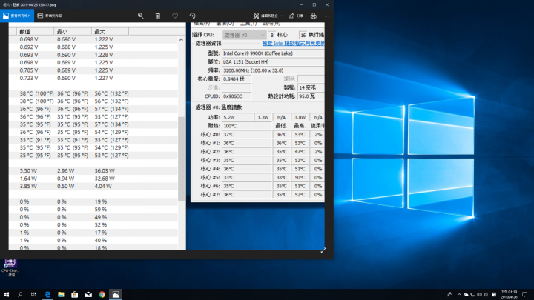
Task: Click the 36.03 W maximum power value
Action: pos(105,171)
